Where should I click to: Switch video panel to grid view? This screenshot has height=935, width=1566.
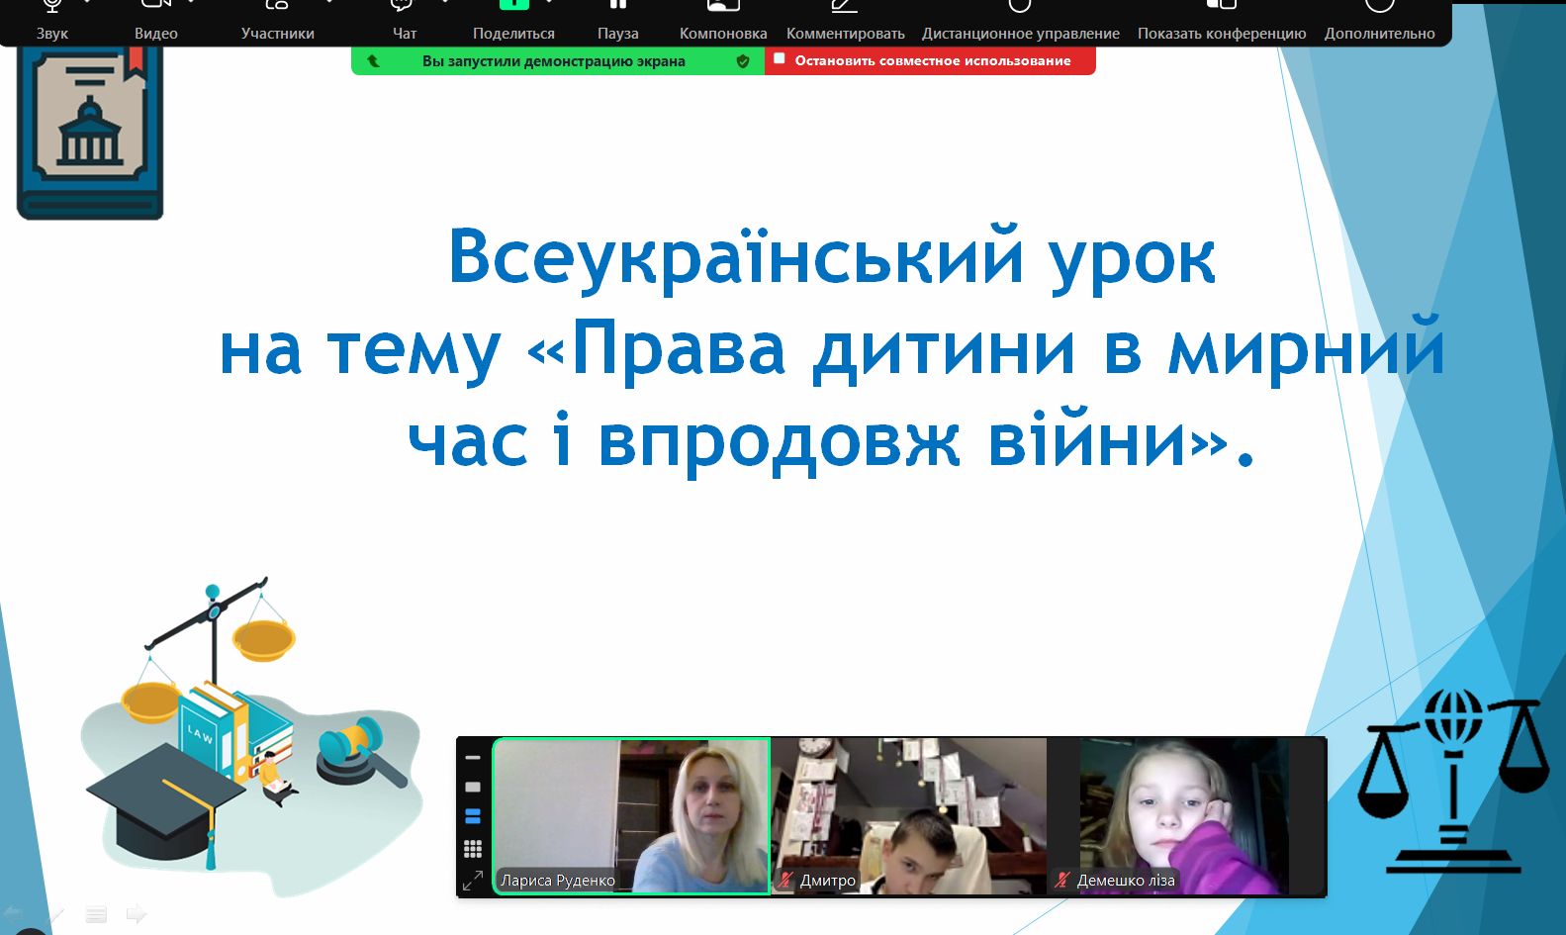(x=473, y=849)
